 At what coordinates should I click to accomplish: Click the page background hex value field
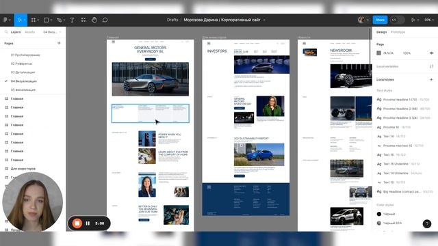(388, 53)
